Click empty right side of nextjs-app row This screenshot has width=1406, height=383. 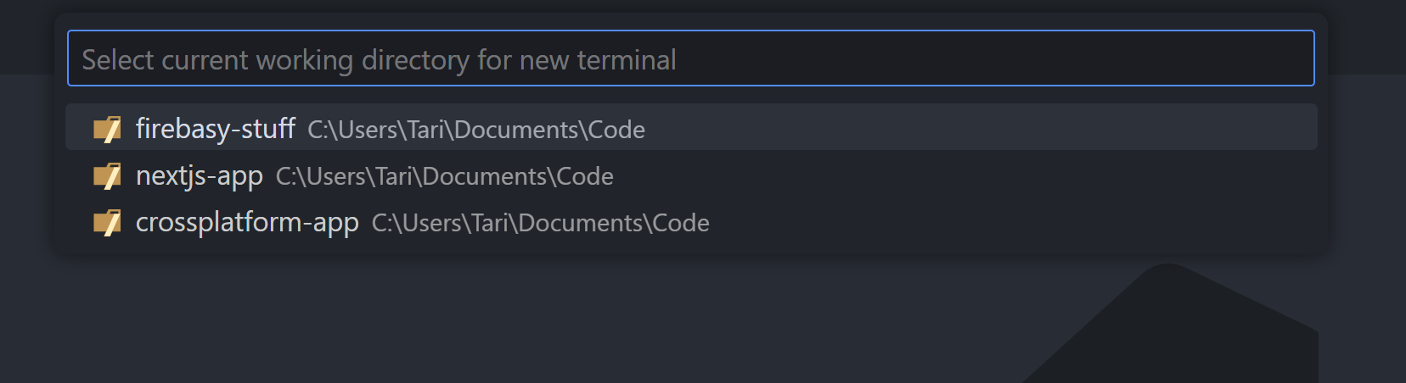tap(1019, 175)
